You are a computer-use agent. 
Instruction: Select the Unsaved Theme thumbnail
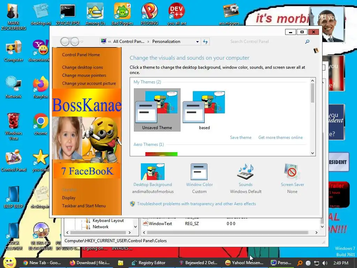(157, 110)
